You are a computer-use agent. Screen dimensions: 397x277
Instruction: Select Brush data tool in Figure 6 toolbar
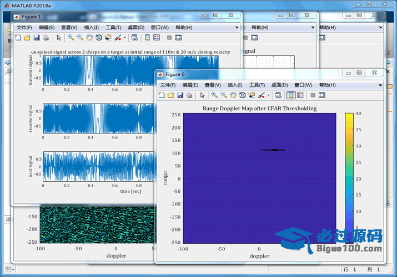[262, 95]
